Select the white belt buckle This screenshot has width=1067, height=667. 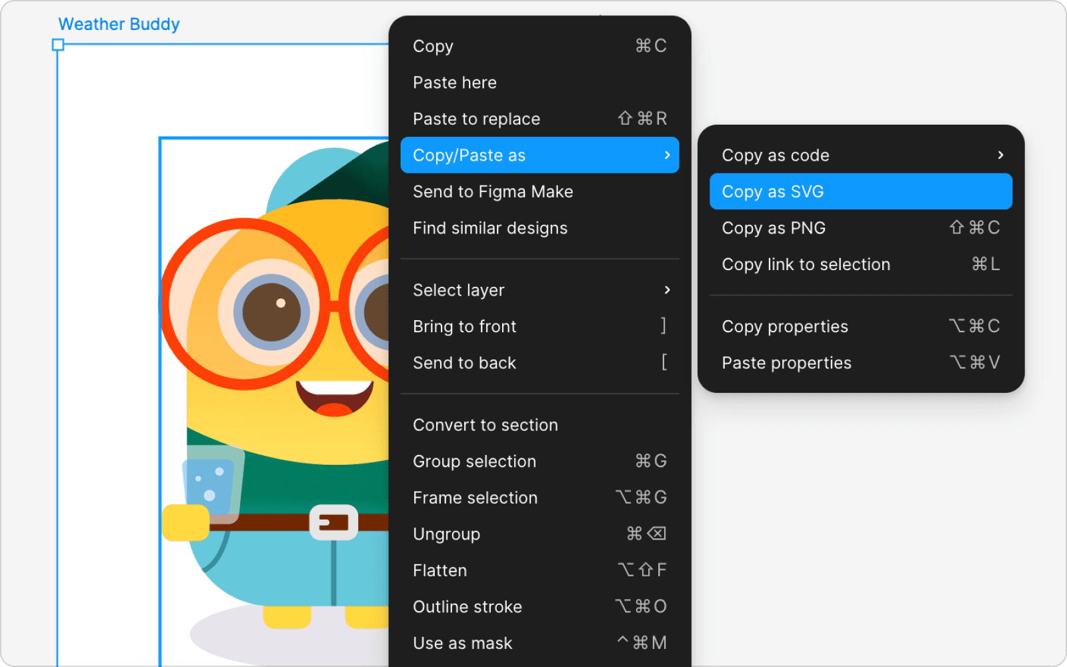click(333, 522)
